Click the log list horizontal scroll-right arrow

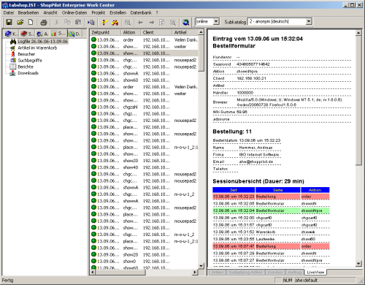tap(195, 272)
